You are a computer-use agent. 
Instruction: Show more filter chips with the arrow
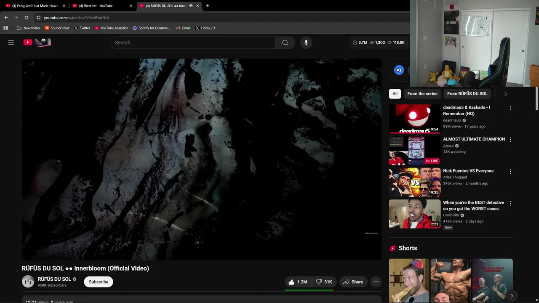[x=505, y=94]
